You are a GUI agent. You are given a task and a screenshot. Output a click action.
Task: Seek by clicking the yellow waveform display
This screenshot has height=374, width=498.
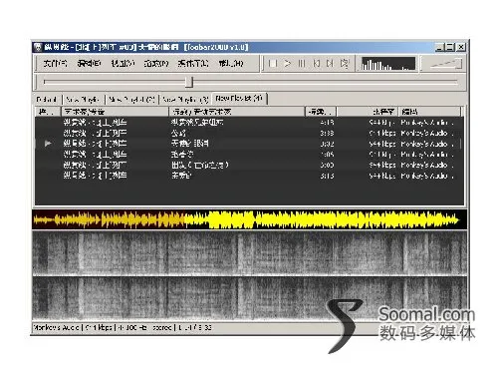(249, 219)
